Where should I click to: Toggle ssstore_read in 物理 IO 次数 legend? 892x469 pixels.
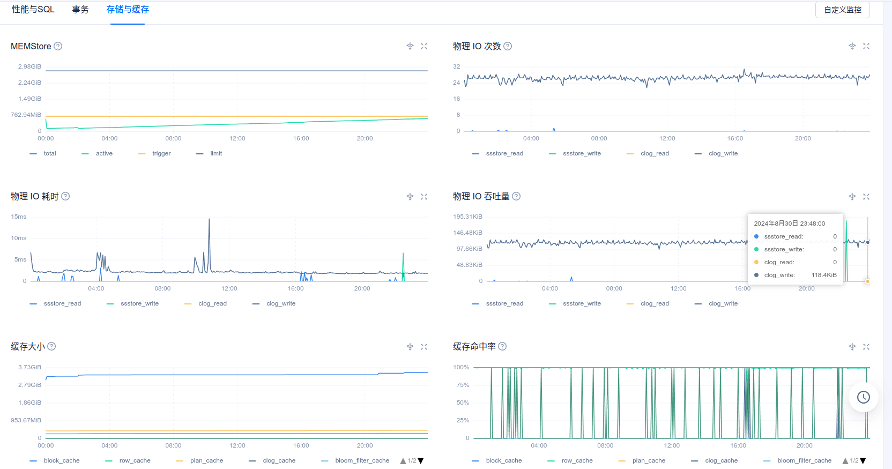tap(497, 153)
